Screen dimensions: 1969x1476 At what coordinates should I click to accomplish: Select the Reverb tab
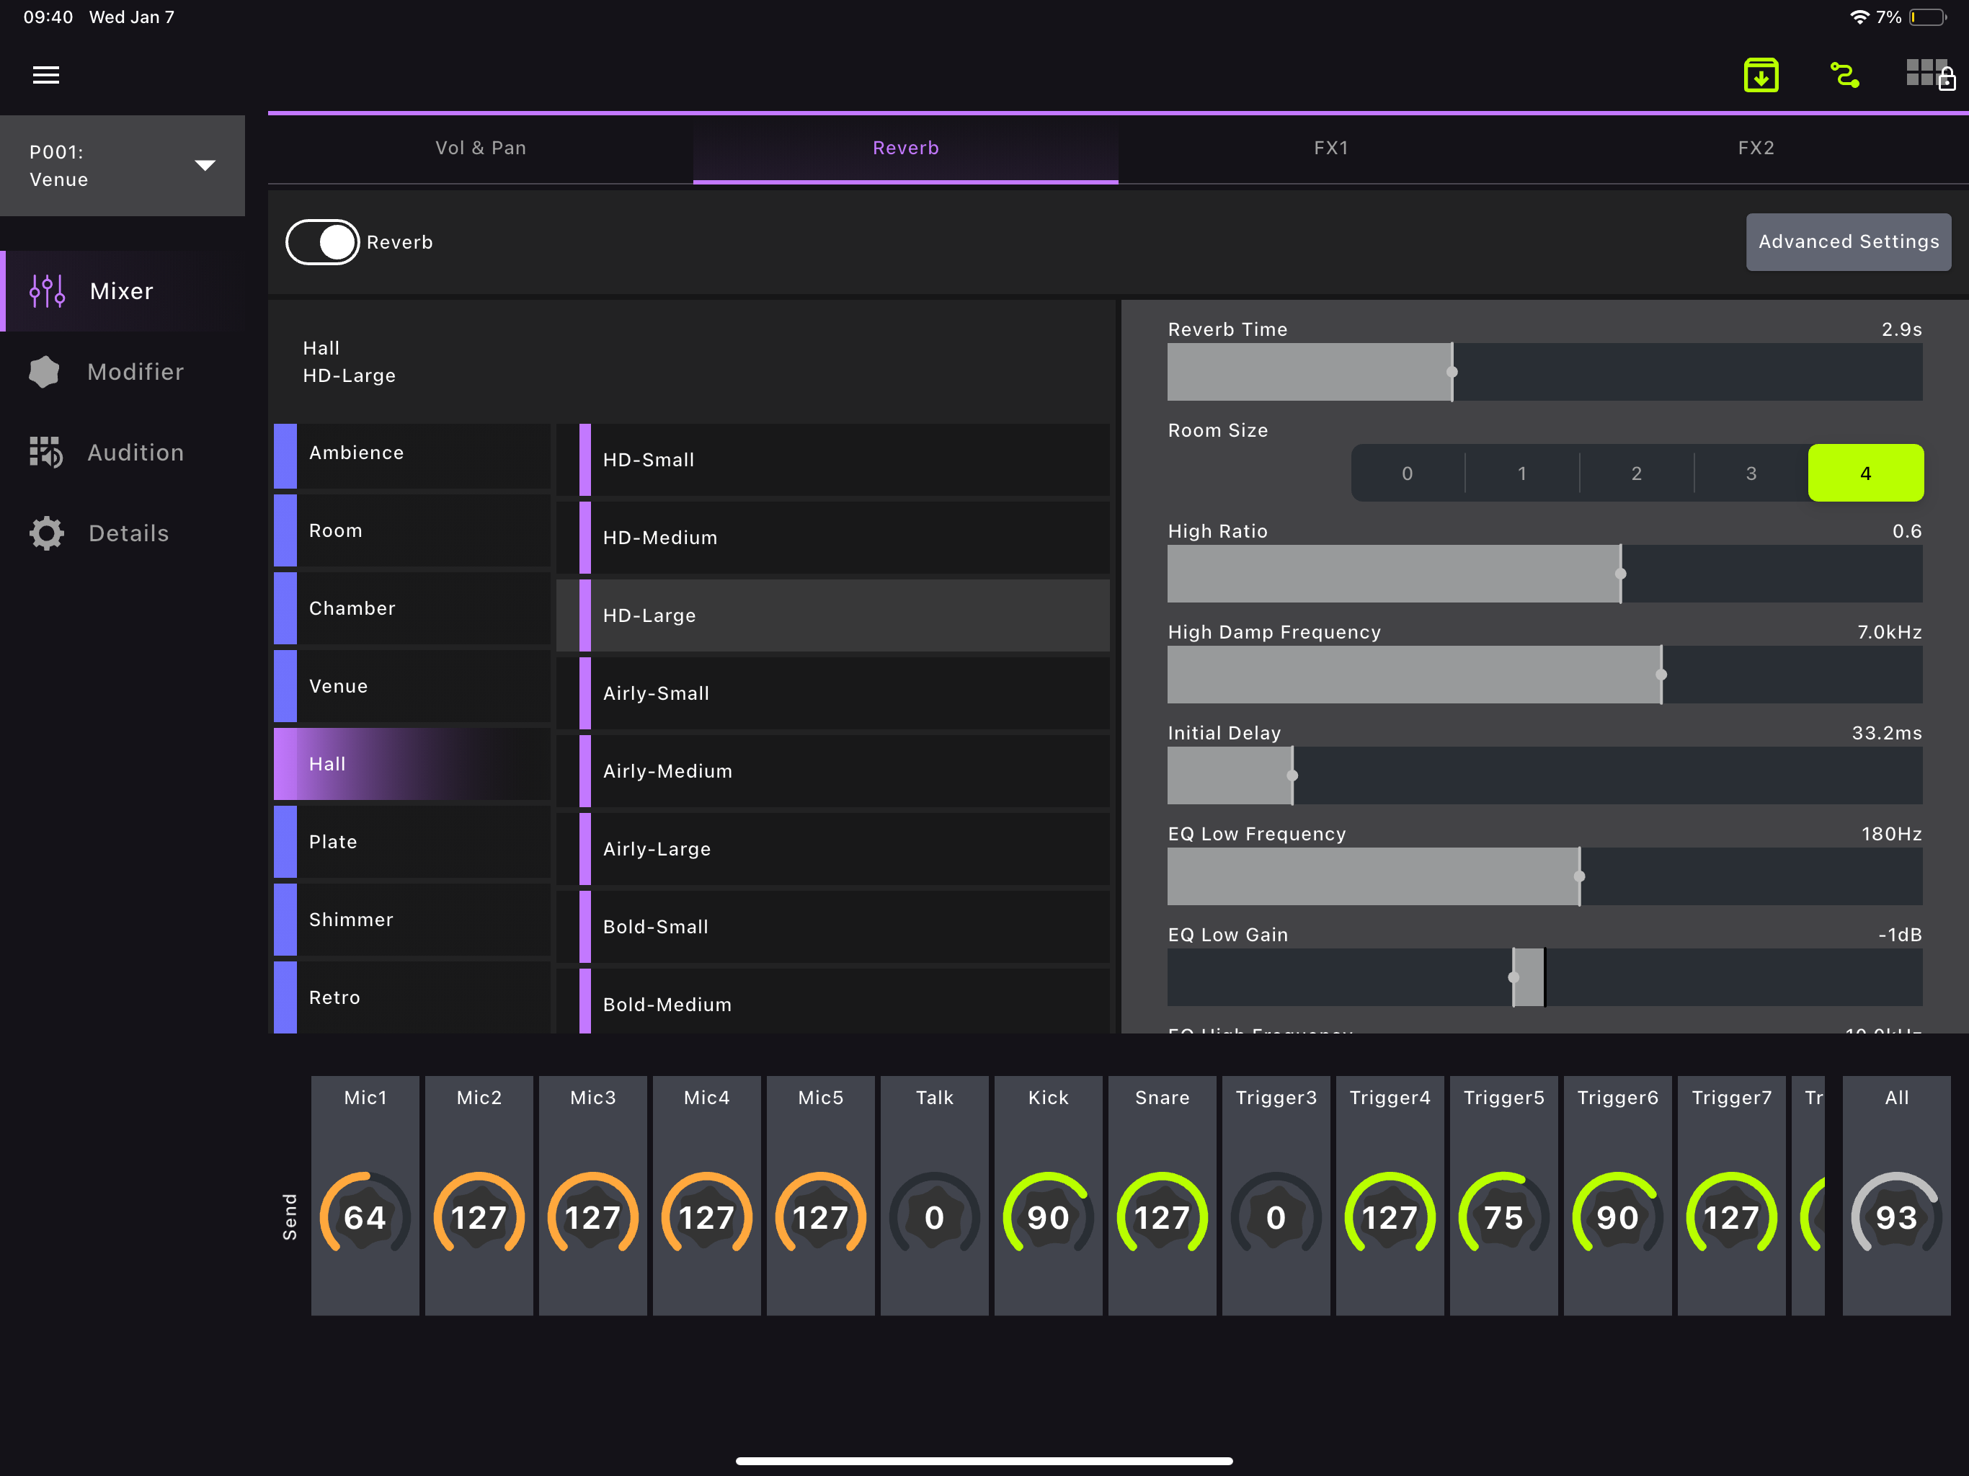click(x=905, y=148)
